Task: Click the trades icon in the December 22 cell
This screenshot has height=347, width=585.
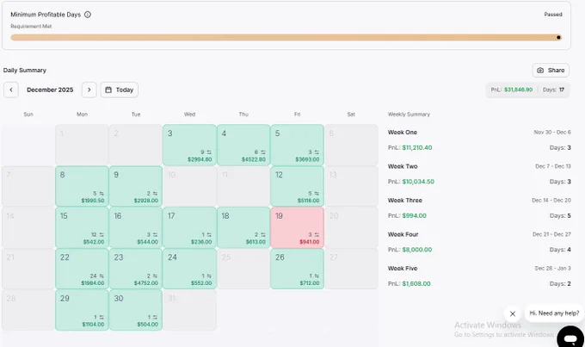Action: [102, 276]
